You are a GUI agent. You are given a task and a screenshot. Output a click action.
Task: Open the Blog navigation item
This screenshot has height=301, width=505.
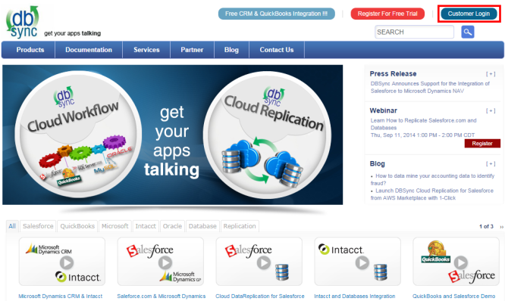tap(231, 50)
